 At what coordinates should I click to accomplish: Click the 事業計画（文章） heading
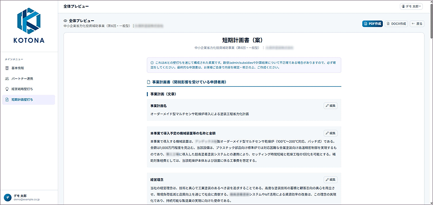(163, 94)
